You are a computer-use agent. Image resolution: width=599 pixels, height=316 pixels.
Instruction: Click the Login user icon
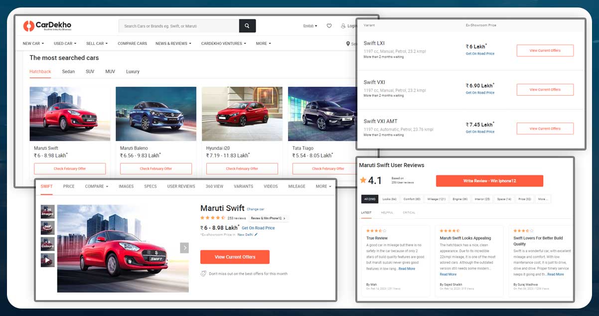pyautogui.click(x=343, y=26)
